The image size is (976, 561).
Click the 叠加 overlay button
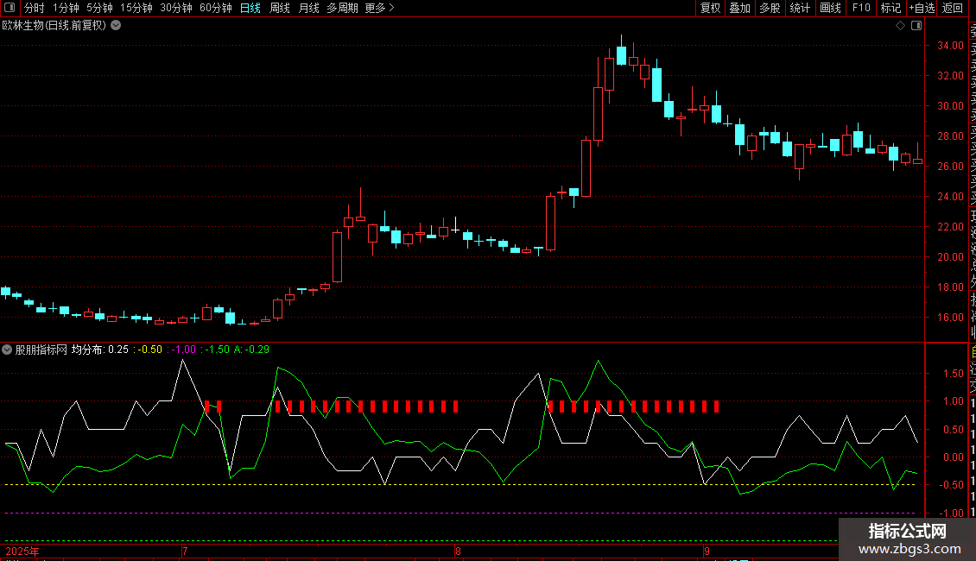coord(740,8)
